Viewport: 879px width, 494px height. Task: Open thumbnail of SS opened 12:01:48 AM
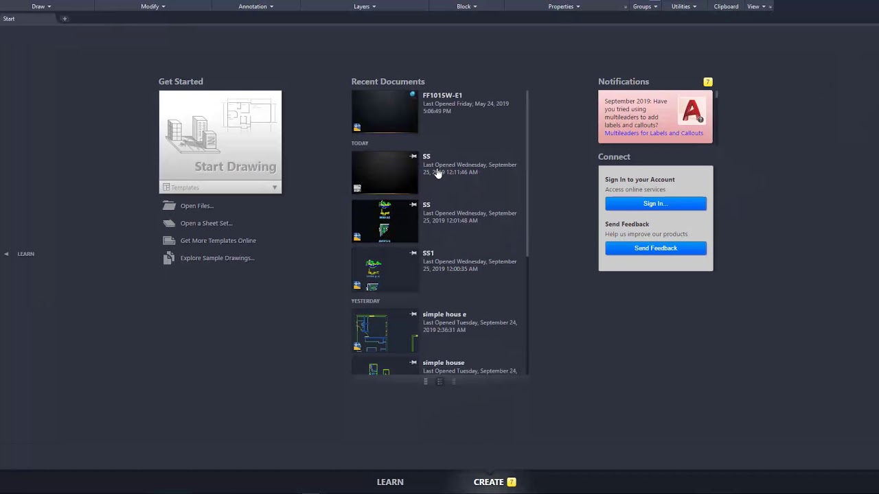coord(385,222)
